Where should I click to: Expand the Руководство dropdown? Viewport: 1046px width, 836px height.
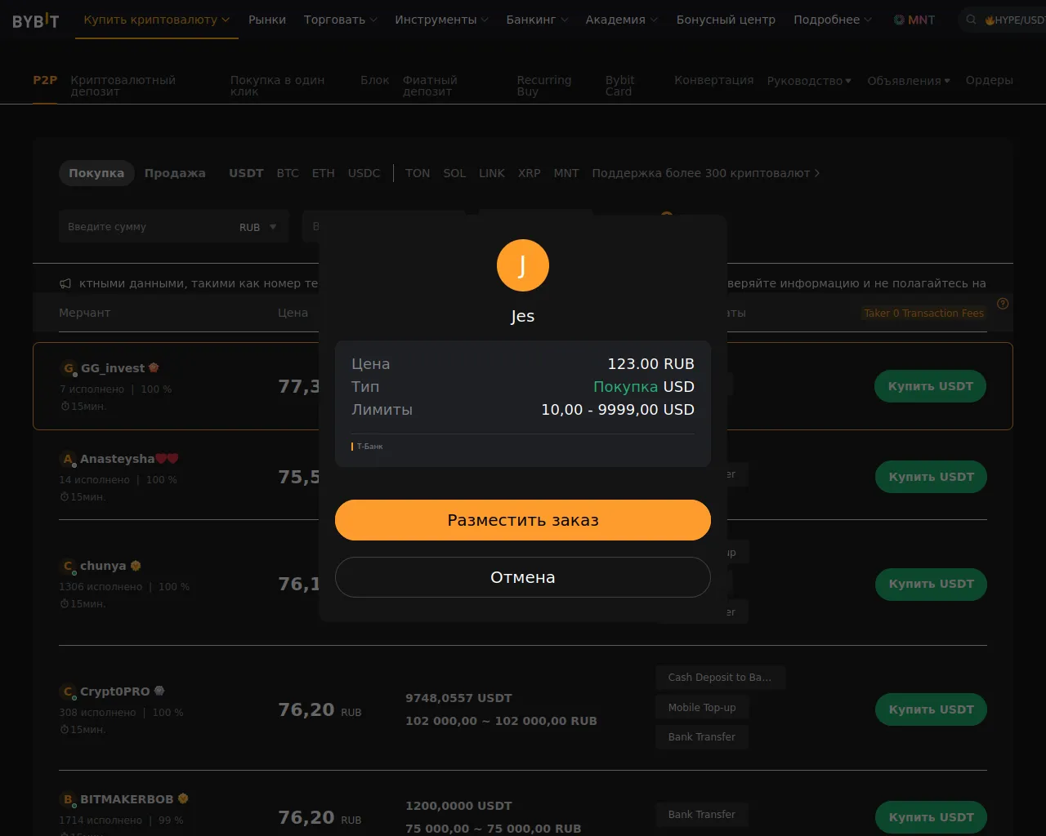click(x=808, y=81)
